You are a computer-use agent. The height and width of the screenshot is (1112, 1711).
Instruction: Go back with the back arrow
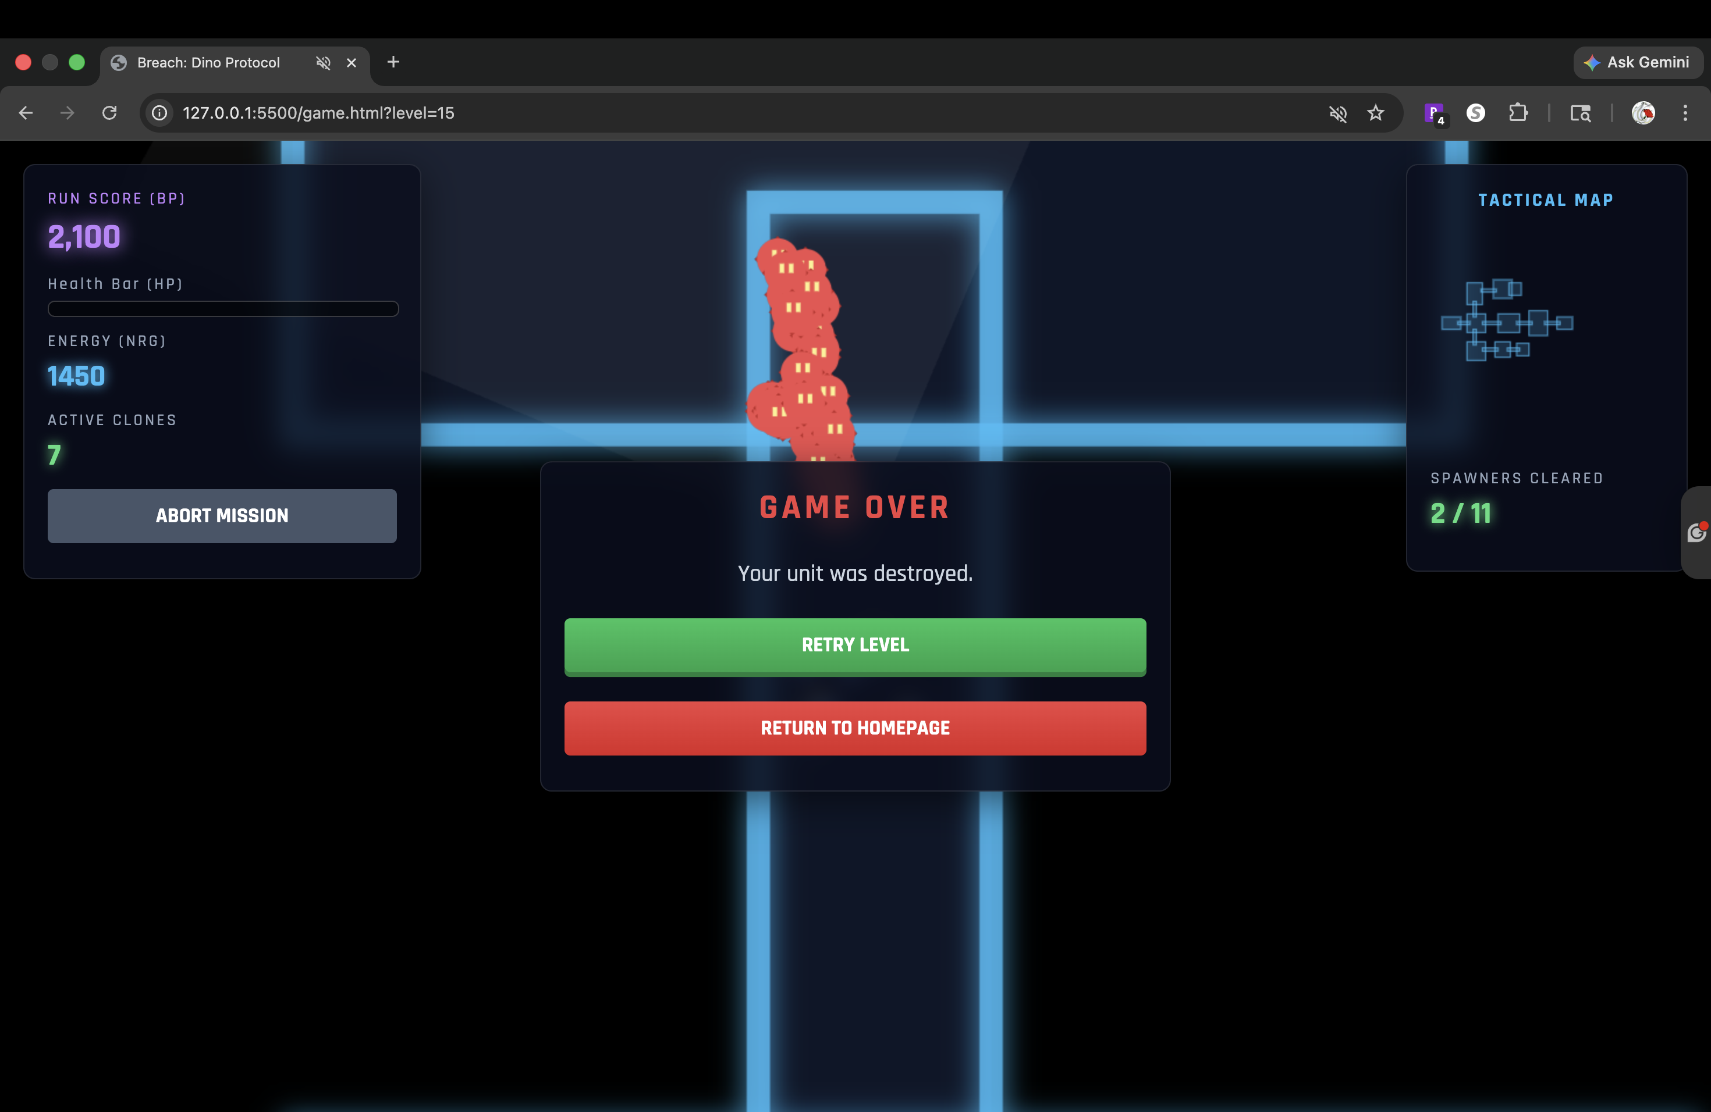tap(26, 113)
